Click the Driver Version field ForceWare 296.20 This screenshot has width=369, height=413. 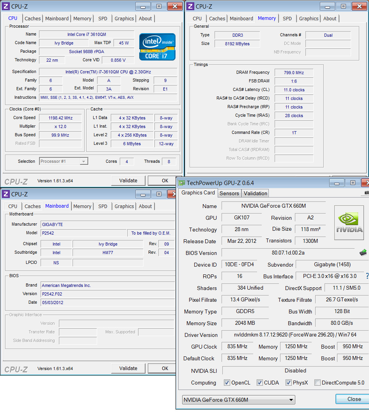click(295, 335)
